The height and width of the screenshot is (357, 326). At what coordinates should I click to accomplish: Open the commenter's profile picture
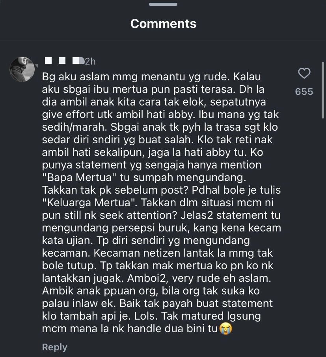(22, 69)
